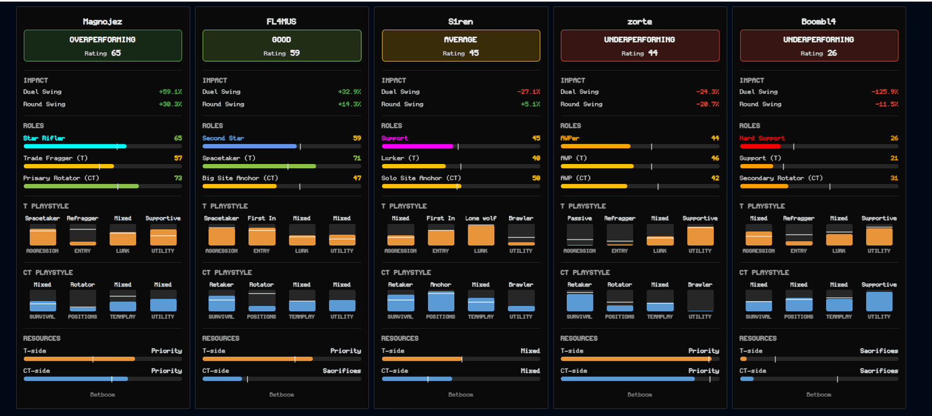Click Siren's Lone wolf lurk playstyle box
The image size is (932, 416).
click(x=481, y=235)
